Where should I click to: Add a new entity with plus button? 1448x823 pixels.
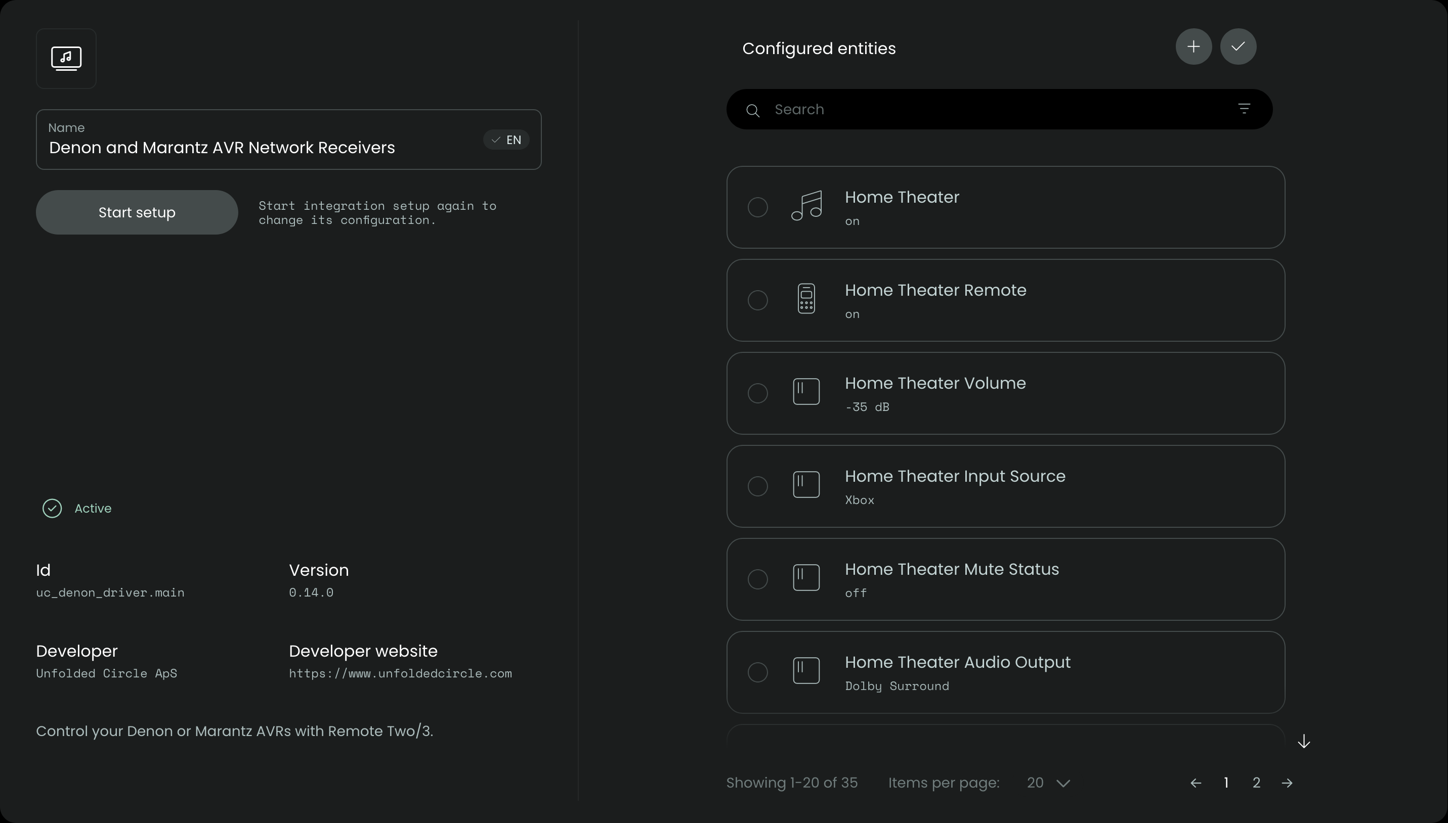tap(1194, 47)
